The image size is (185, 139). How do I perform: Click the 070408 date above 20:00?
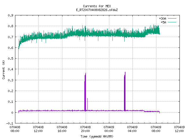coord(86,127)
